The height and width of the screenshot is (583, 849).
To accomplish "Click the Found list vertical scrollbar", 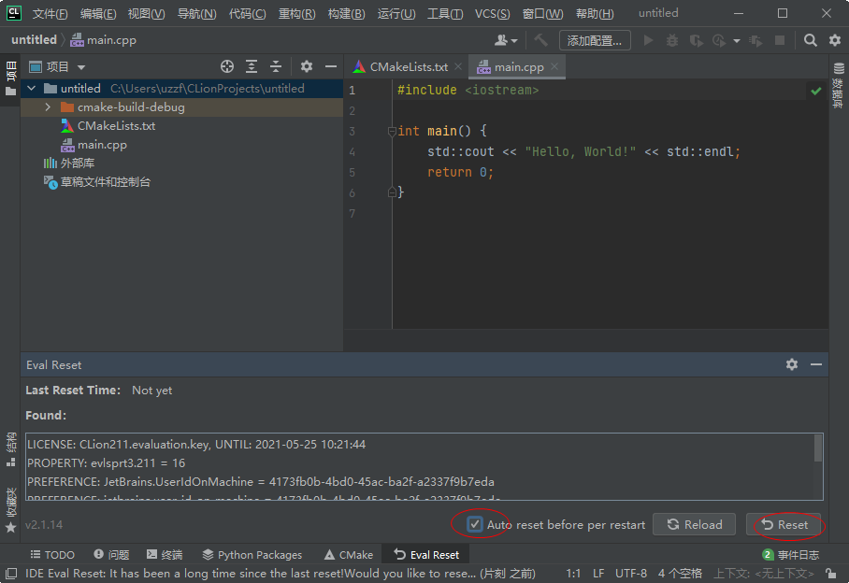I will click(x=819, y=448).
